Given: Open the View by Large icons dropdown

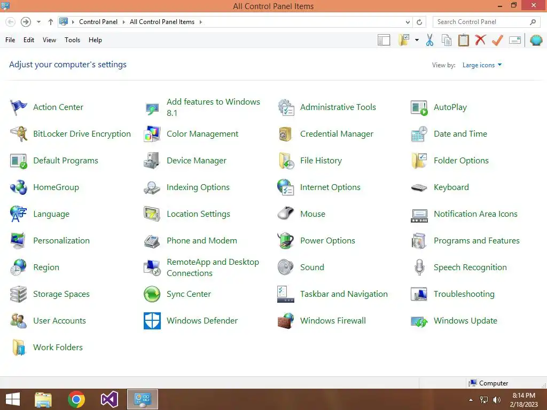Looking at the screenshot, I should tap(482, 65).
